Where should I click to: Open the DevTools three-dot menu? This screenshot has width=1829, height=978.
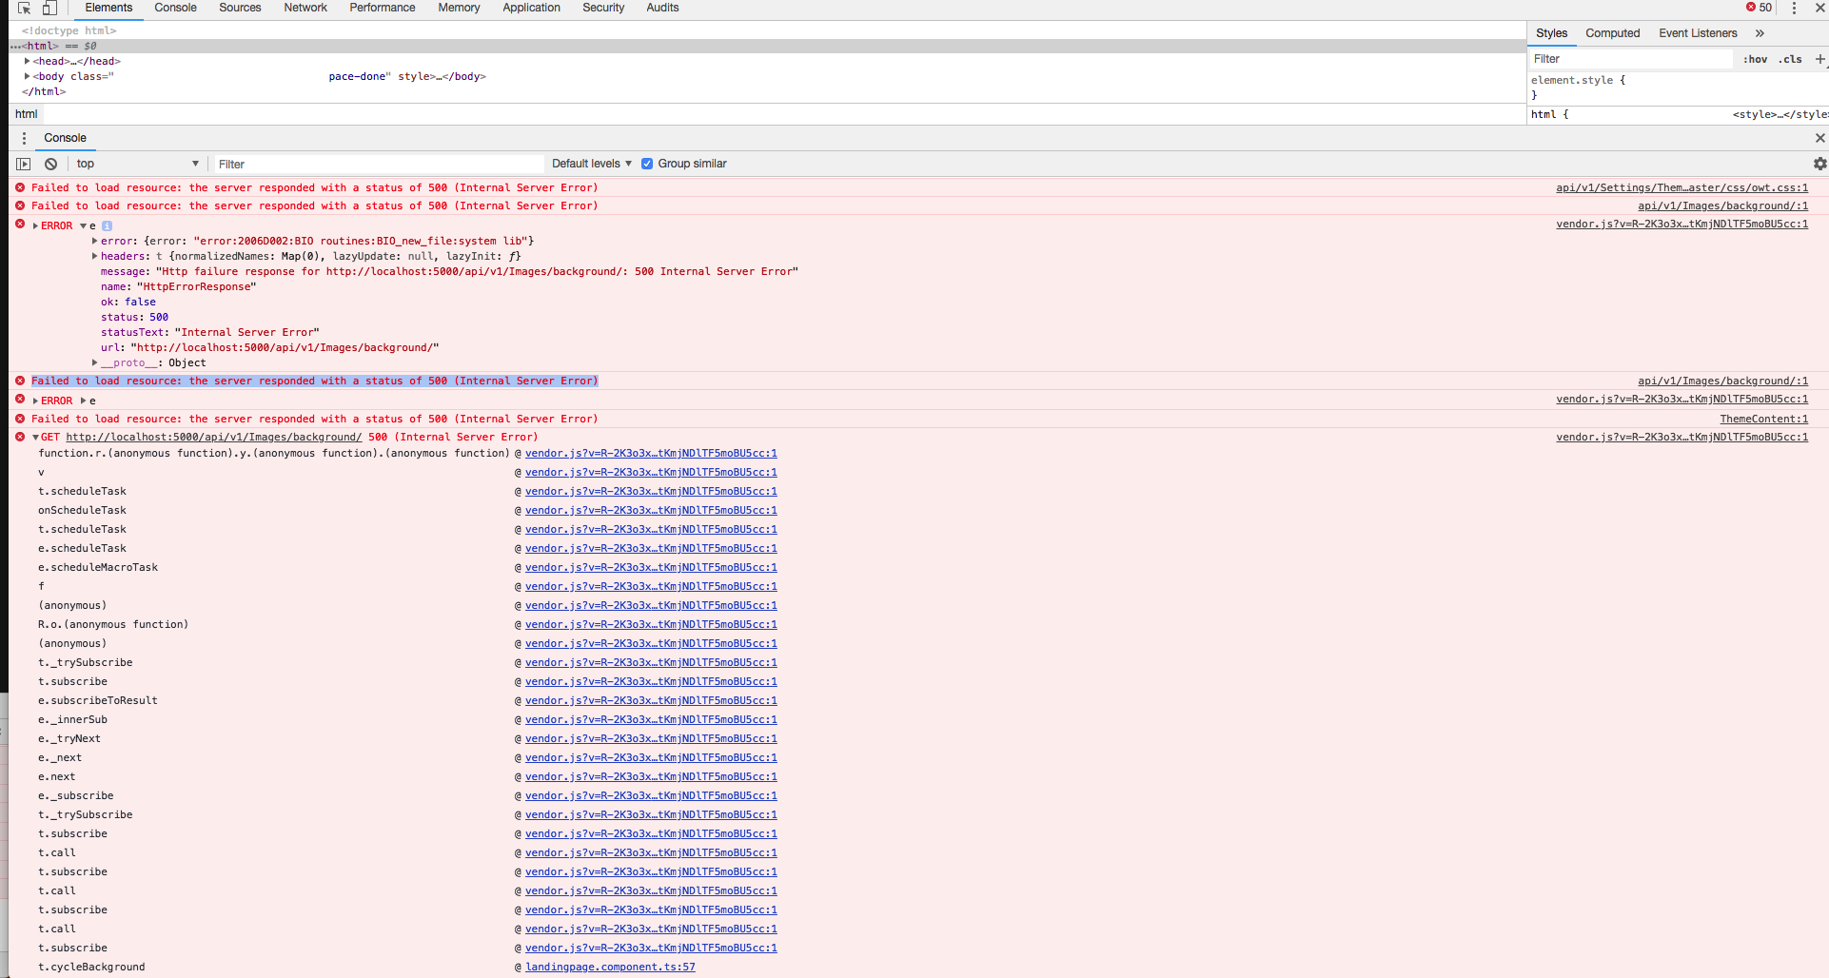tap(1793, 9)
